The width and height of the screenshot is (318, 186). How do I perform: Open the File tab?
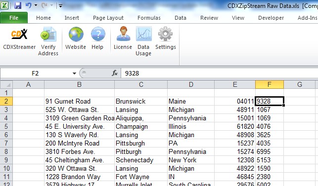(x=14, y=18)
